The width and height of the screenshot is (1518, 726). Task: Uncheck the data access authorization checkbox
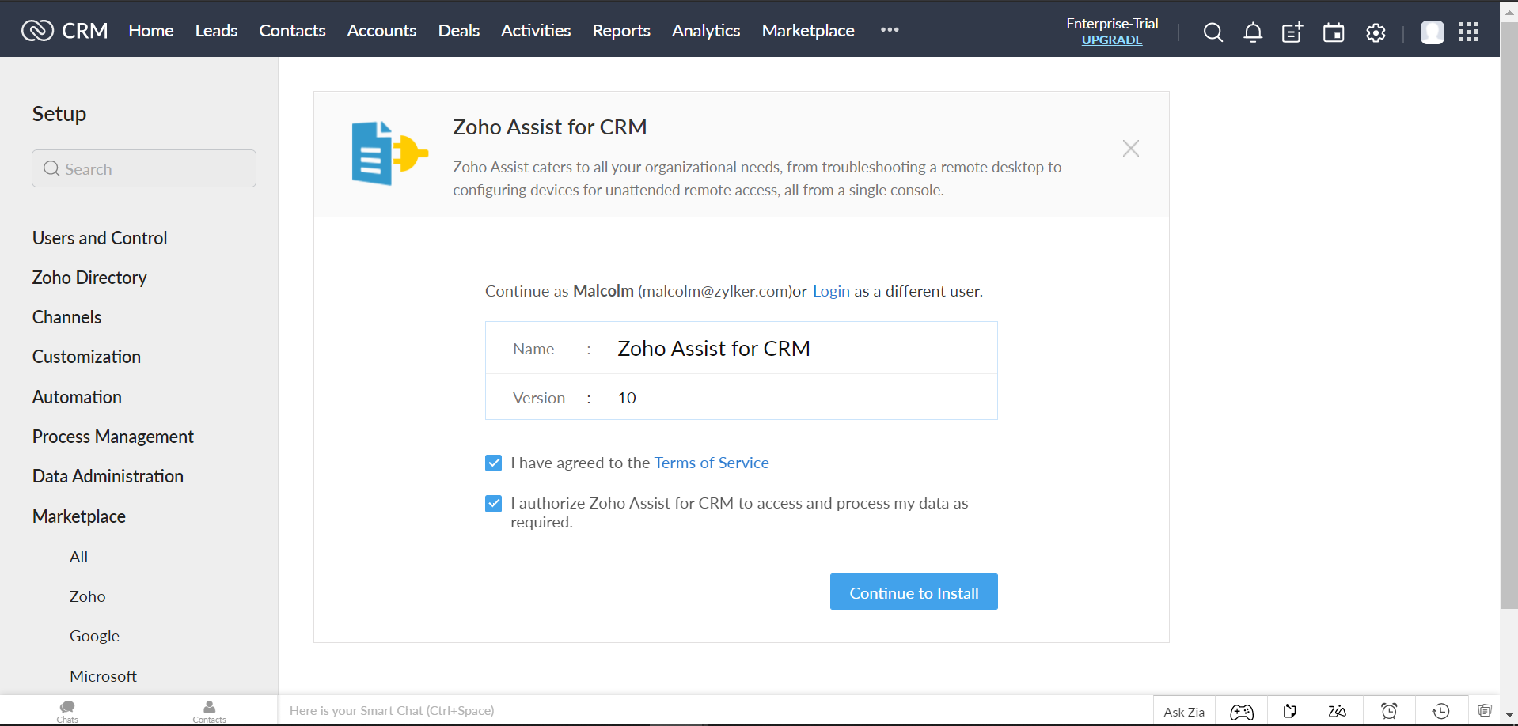(x=494, y=503)
